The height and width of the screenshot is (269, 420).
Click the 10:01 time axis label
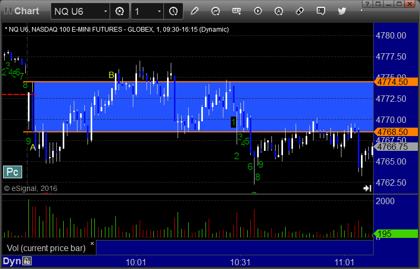coord(136,262)
